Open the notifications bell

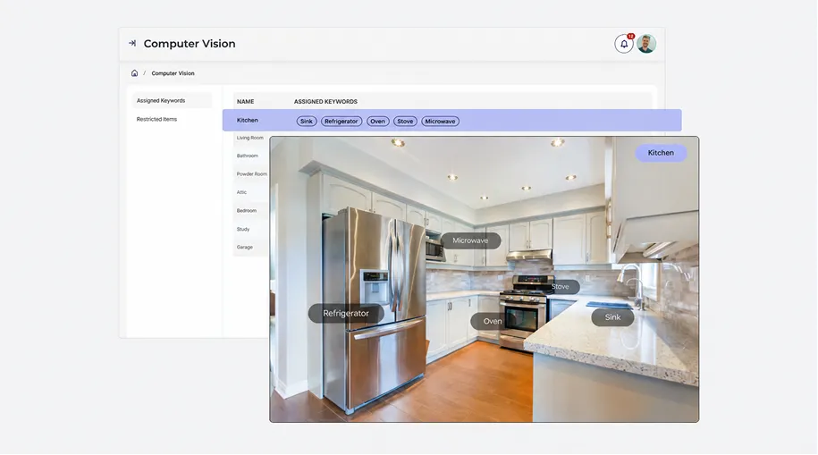[x=624, y=44]
